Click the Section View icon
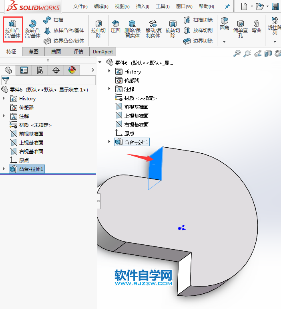 coord(268,53)
